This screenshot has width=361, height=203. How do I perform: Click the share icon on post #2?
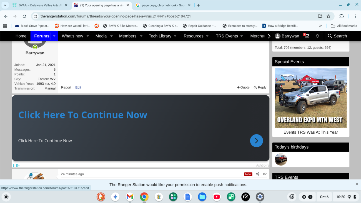click(257, 174)
